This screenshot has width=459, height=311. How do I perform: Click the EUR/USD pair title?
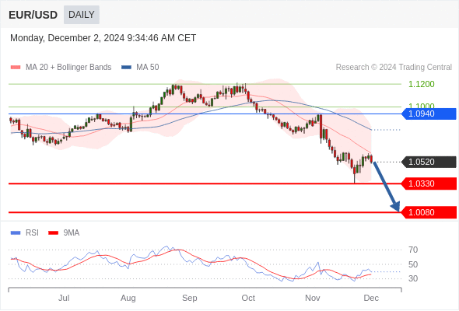[33, 15]
